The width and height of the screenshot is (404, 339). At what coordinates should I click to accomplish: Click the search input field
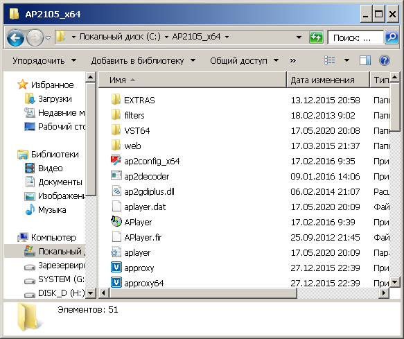coord(355,37)
